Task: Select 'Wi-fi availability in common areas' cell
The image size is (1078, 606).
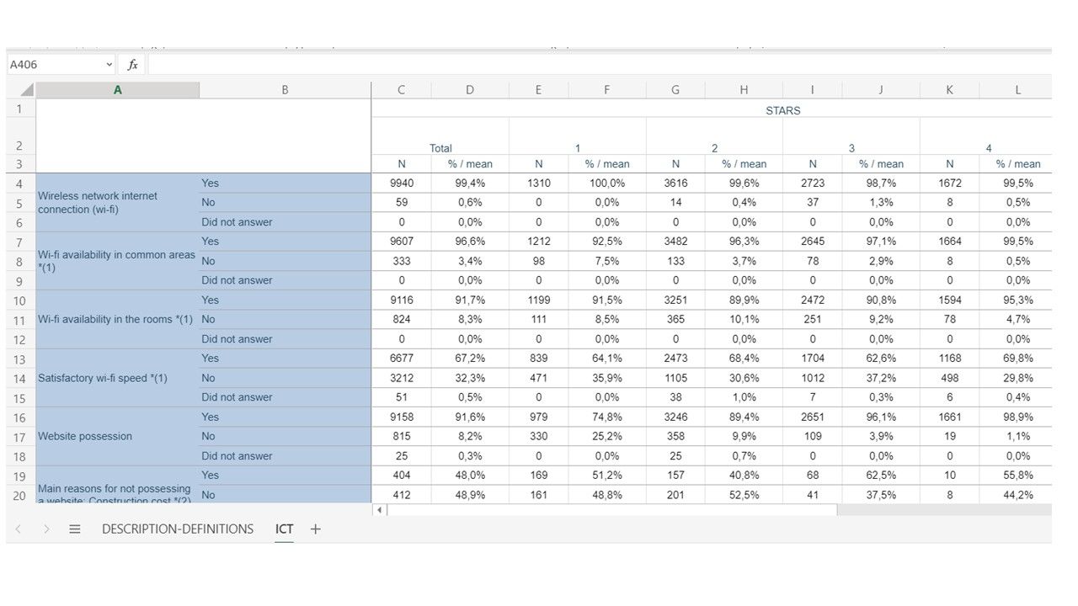Action: 118,261
